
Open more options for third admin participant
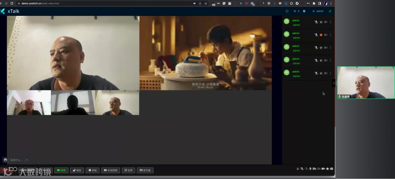331,47
